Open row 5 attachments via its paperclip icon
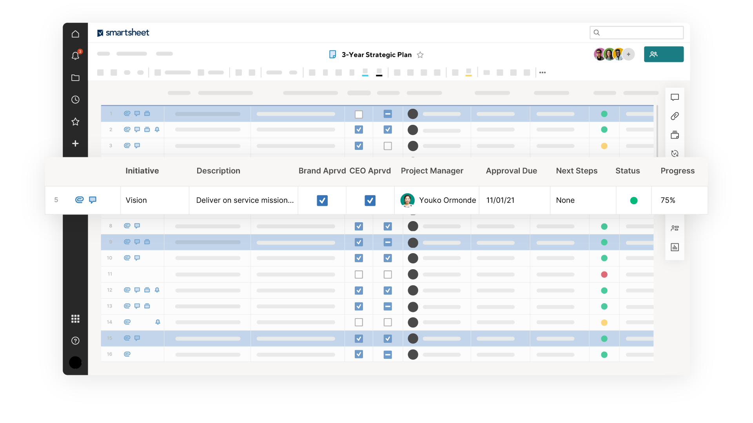 coord(80,200)
